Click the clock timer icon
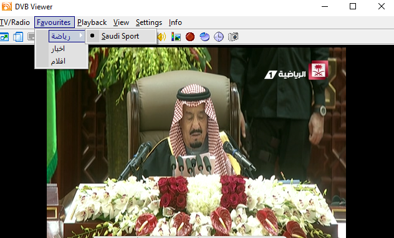This screenshot has height=238, width=394. [x=219, y=37]
